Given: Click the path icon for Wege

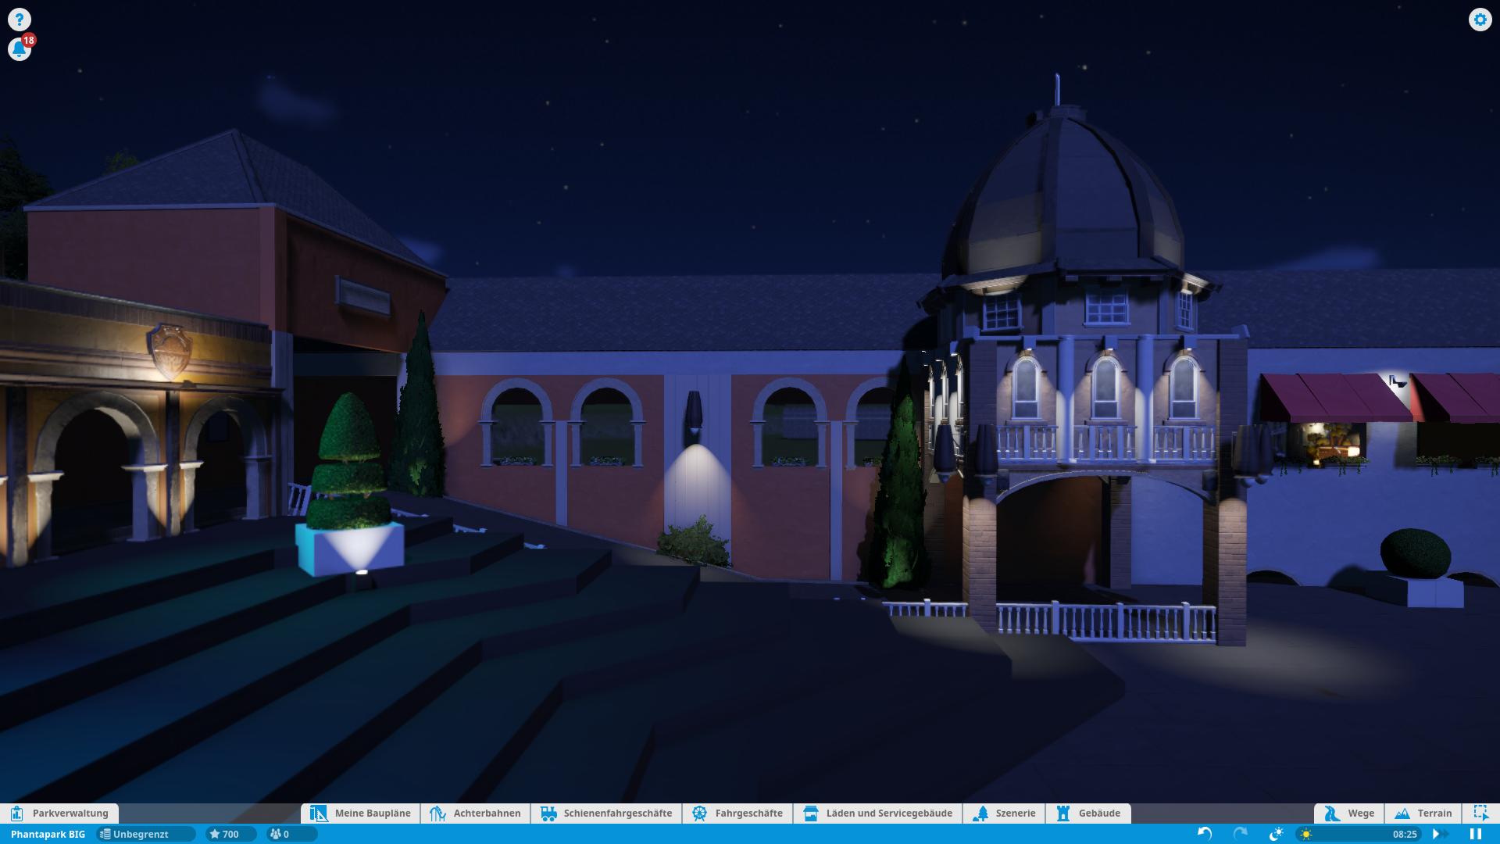Looking at the screenshot, I should [1332, 813].
